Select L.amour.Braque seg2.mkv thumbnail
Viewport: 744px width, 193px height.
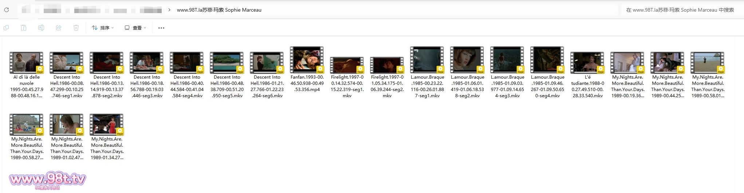467,60
